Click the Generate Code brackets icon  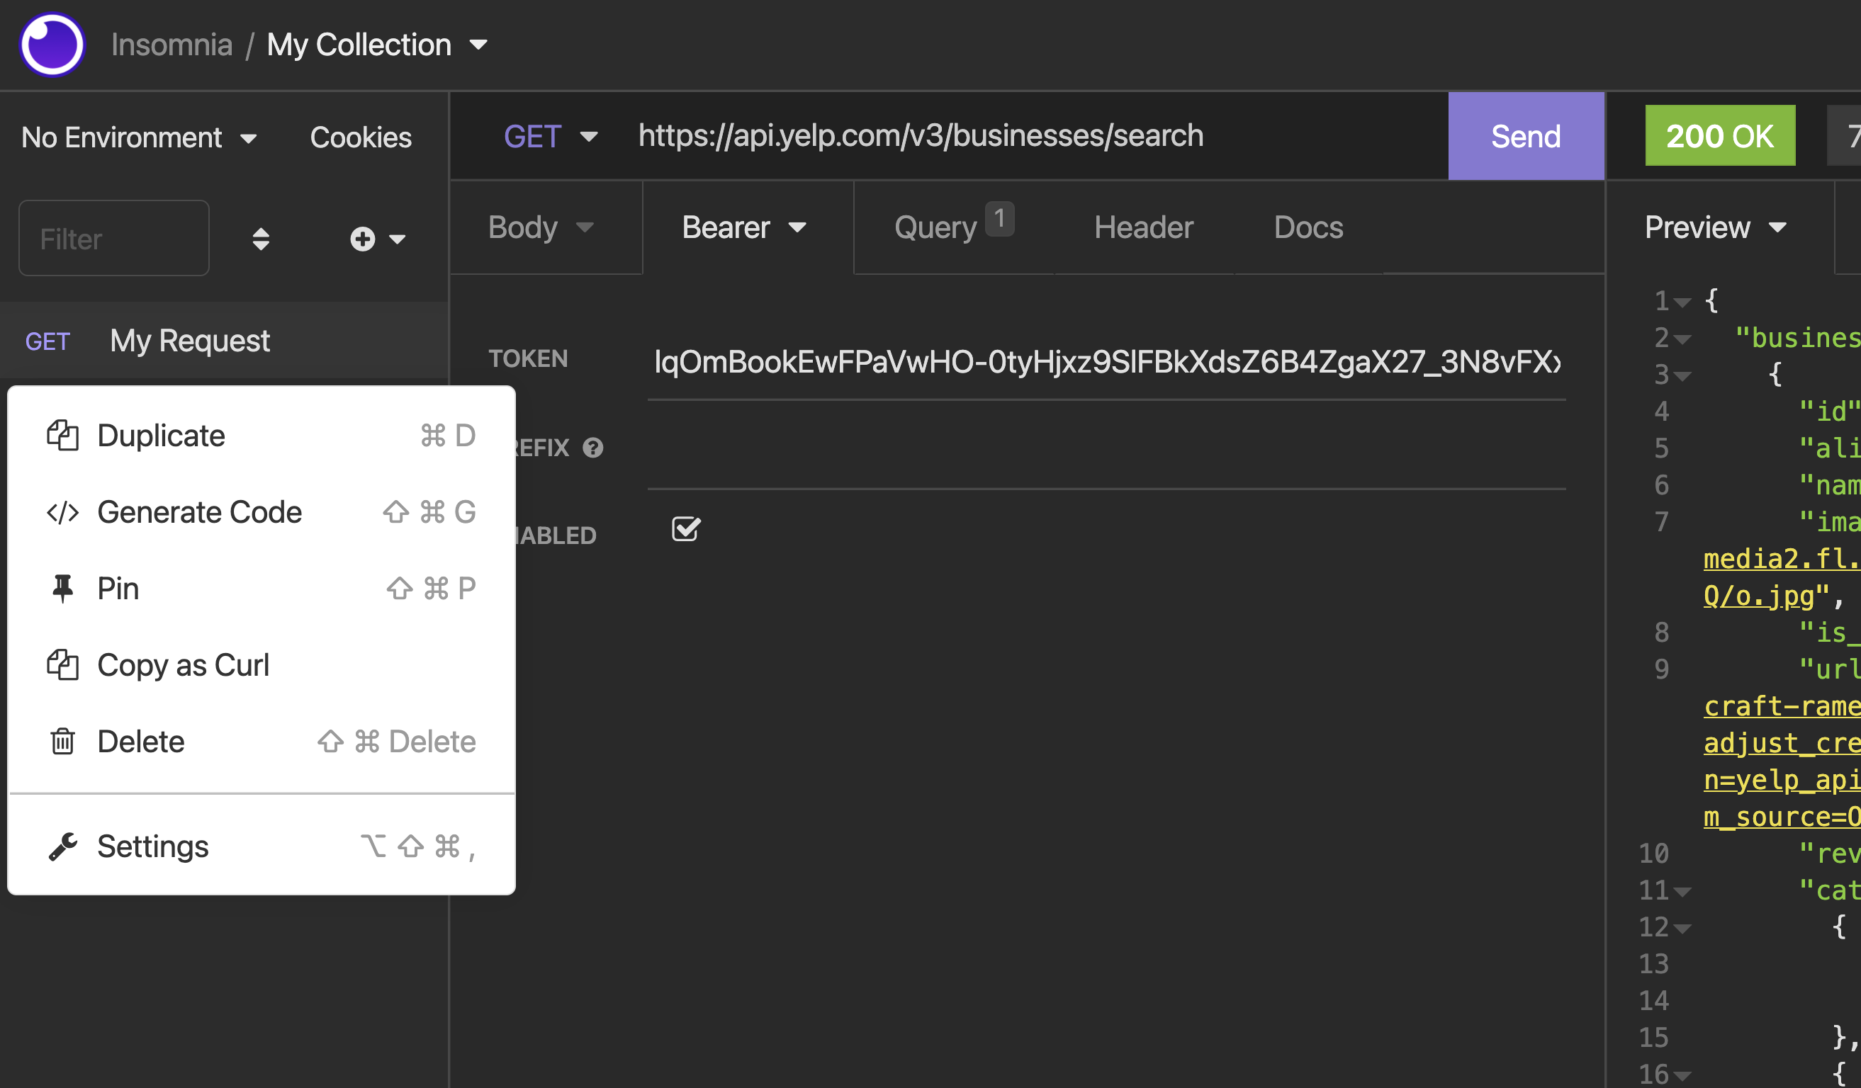click(63, 512)
